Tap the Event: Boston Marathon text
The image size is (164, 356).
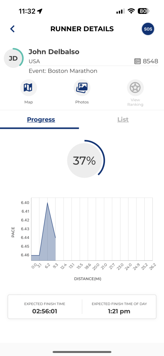point(63,71)
